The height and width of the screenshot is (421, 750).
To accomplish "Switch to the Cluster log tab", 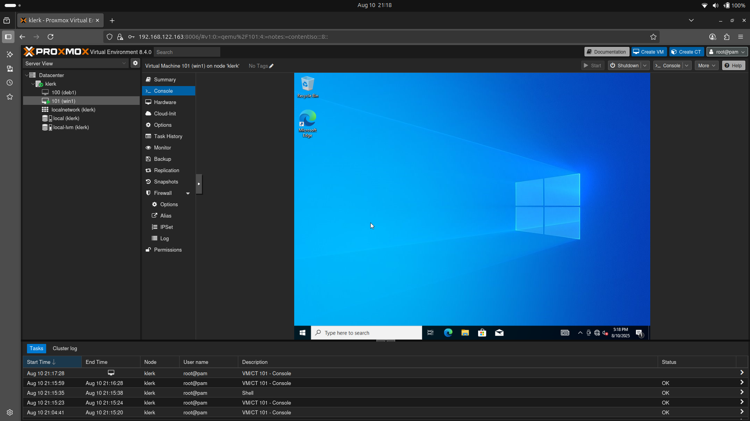I will (65, 348).
